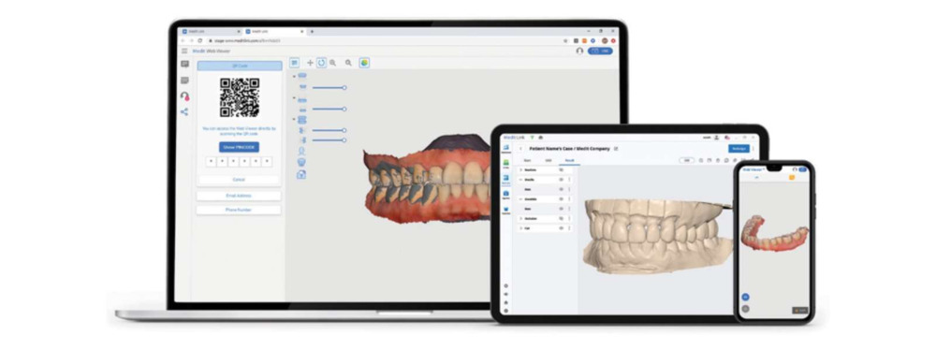Toggle visibility eye on tablet Mandible row
936x351 pixels.
click(561, 199)
